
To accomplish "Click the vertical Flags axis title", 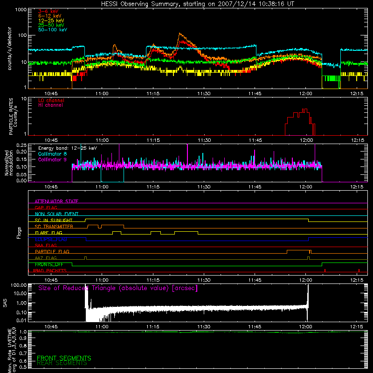I will click(x=19, y=233).
